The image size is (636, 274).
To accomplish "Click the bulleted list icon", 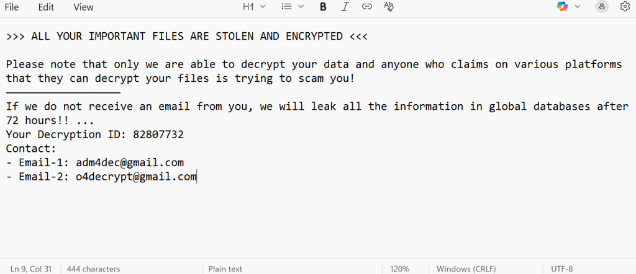I will click(286, 7).
